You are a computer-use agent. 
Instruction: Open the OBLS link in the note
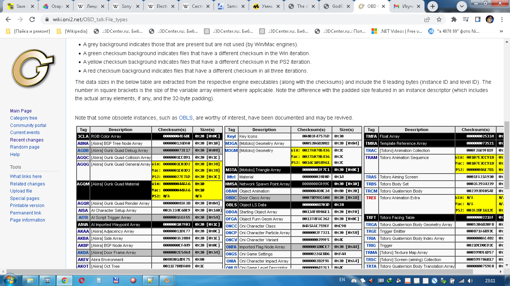coord(186,118)
